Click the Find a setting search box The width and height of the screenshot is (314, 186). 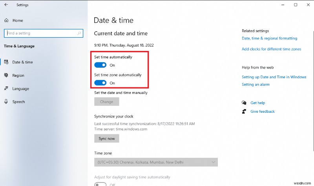click(x=43, y=33)
